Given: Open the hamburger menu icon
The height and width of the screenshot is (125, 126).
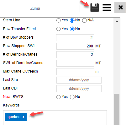Looking at the screenshot, I should pos(107,8).
